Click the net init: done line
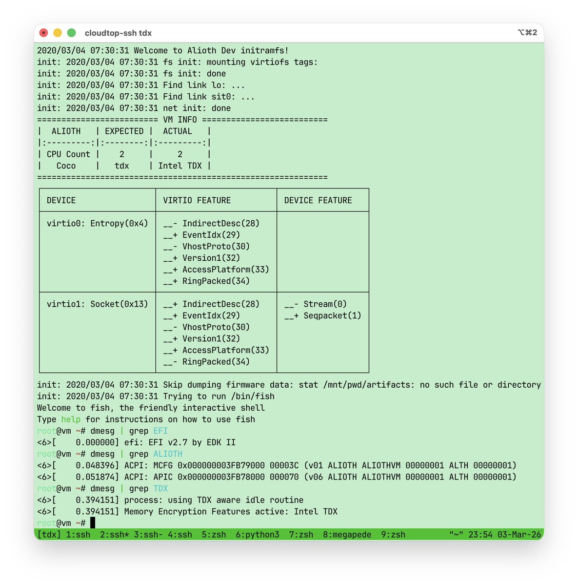Image resolution: width=578 pixels, height=586 pixels. click(x=134, y=108)
